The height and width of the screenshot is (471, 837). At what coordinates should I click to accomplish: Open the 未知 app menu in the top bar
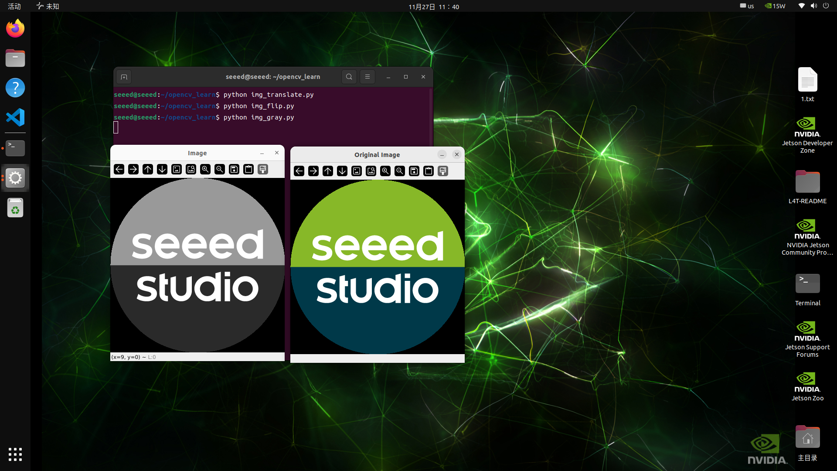tap(48, 6)
